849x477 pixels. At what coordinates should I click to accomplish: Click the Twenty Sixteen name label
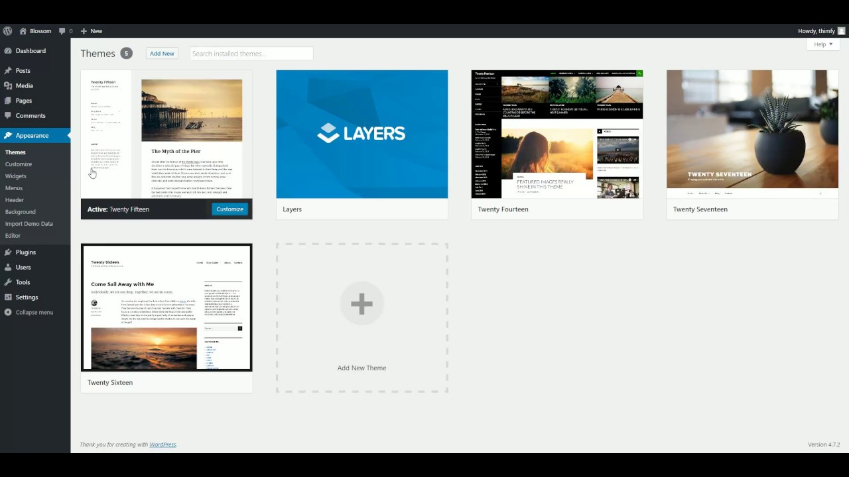click(110, 383)
